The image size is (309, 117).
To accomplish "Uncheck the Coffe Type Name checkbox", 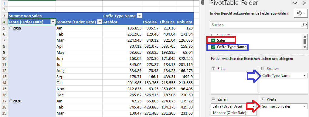I will click(x=213, y=47).
